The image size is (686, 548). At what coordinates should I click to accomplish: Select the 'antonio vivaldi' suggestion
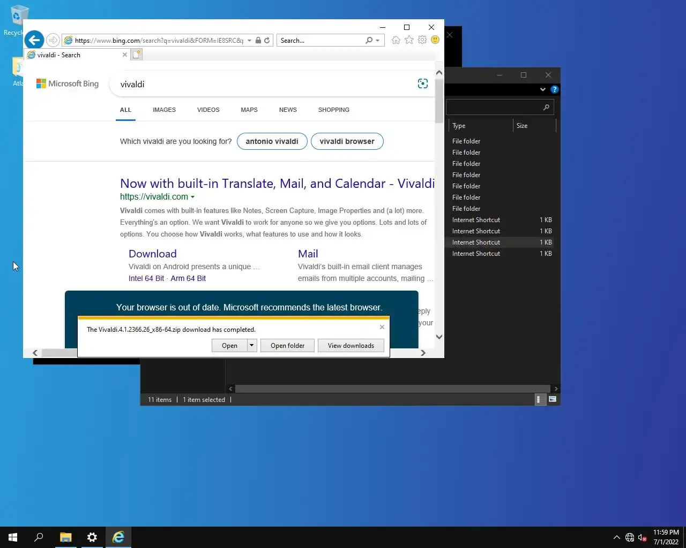pyautogui.click(x=272, y=141)
